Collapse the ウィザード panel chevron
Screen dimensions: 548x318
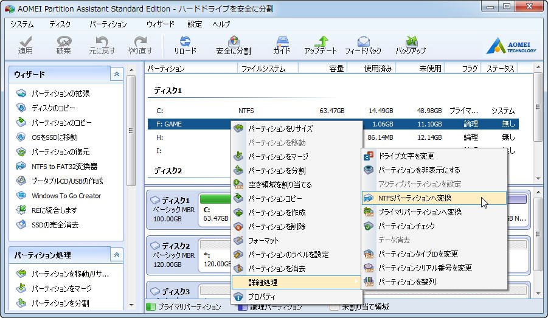117,74
